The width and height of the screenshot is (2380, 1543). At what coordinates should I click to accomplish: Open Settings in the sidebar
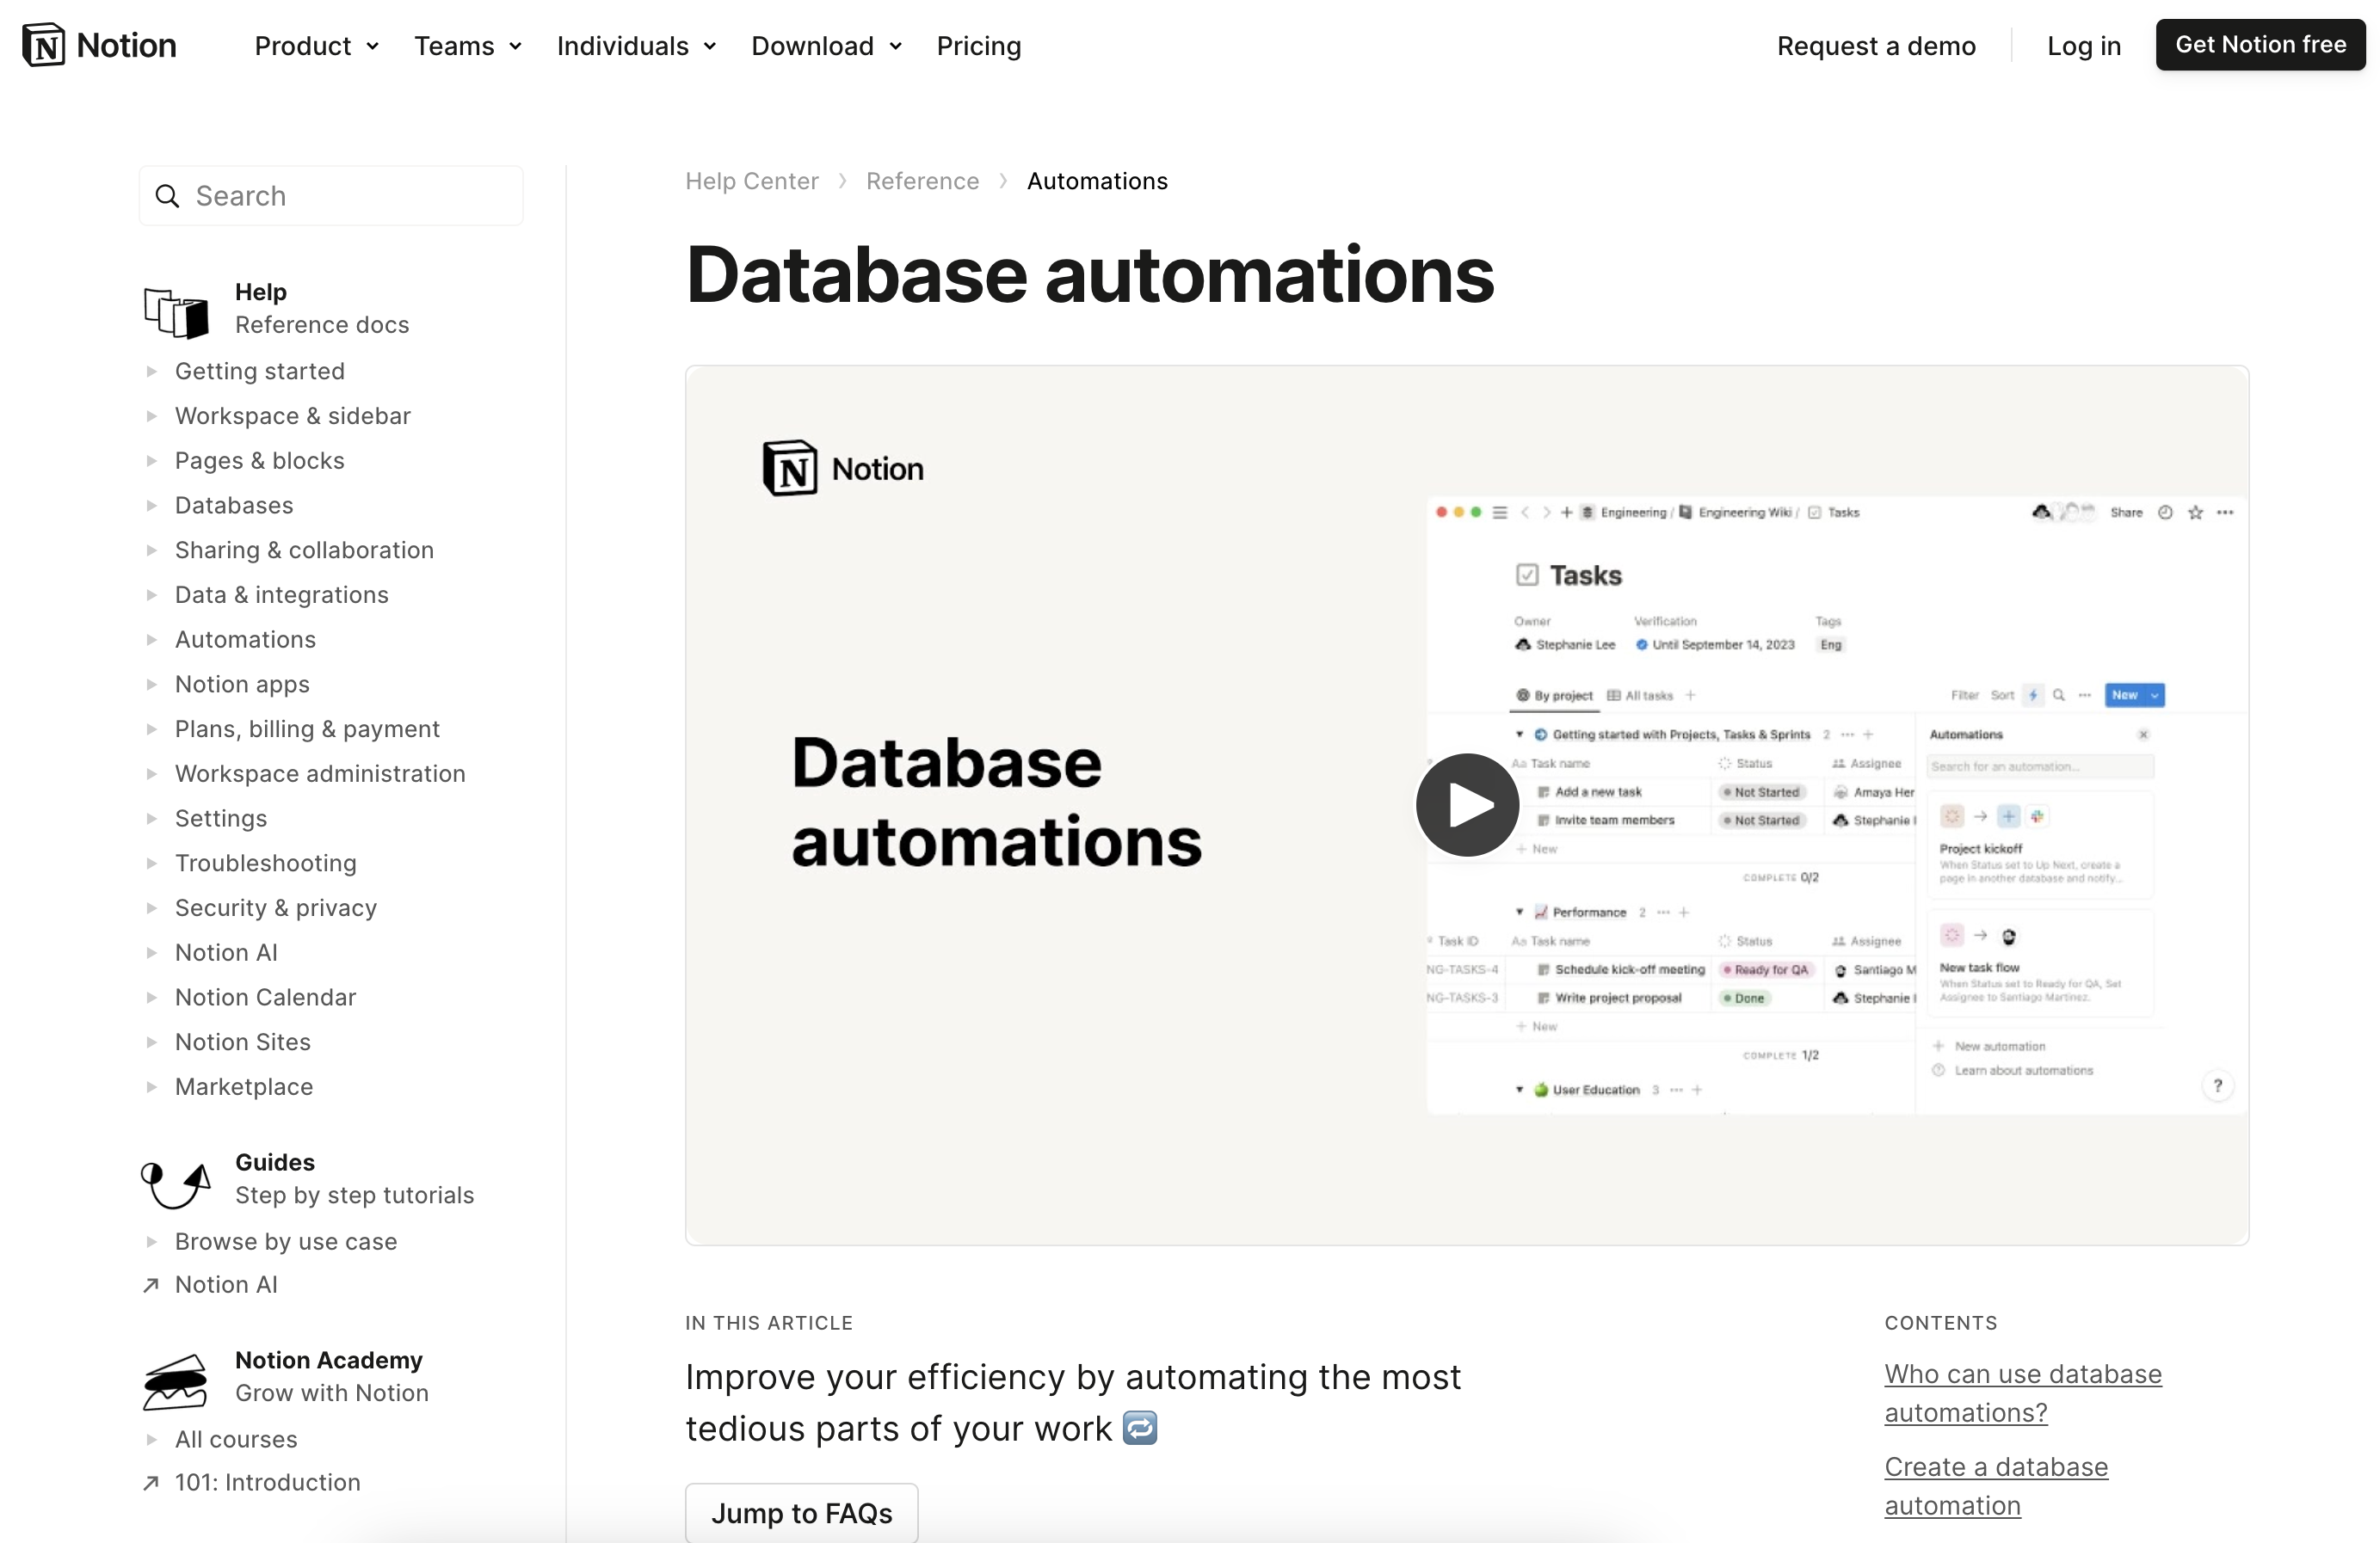(x=221, y=819)
